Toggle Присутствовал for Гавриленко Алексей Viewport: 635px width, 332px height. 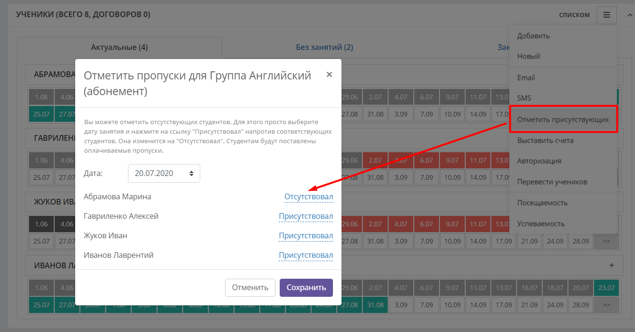(x=306, y=216)
